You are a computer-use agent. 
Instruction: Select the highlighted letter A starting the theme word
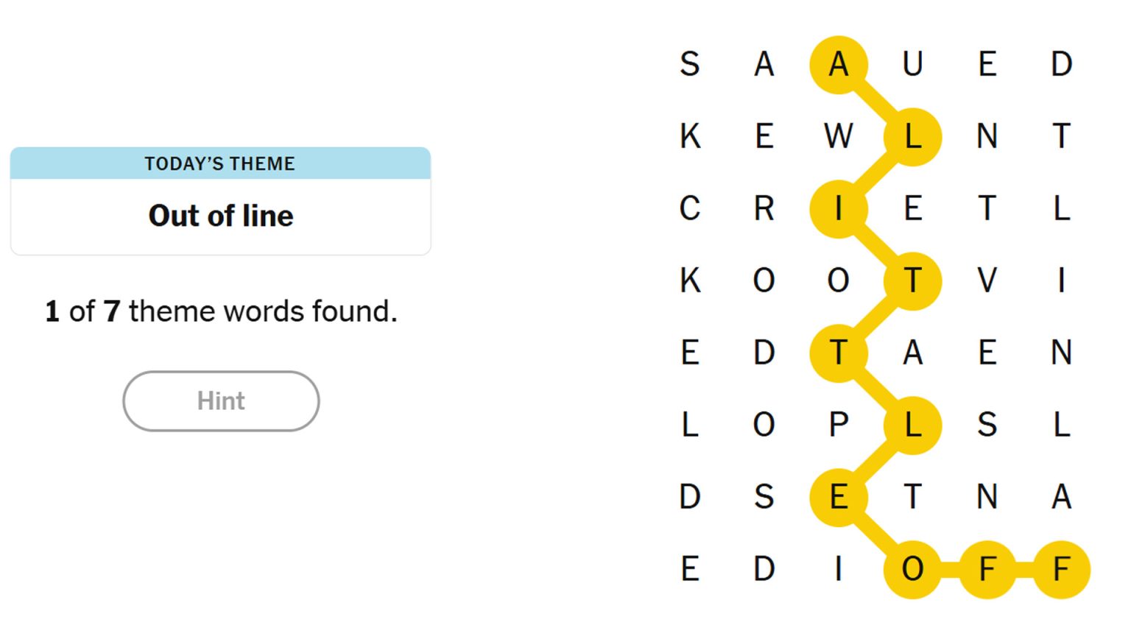click(839, 63)
